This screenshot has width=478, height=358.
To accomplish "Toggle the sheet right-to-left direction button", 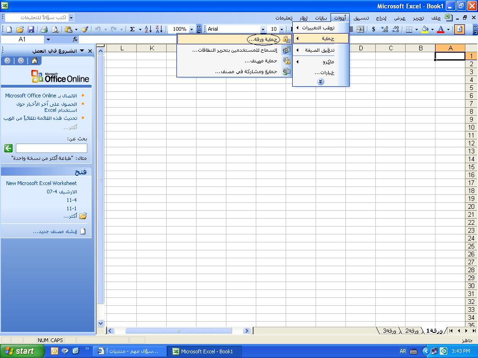I will pos(460,29).
